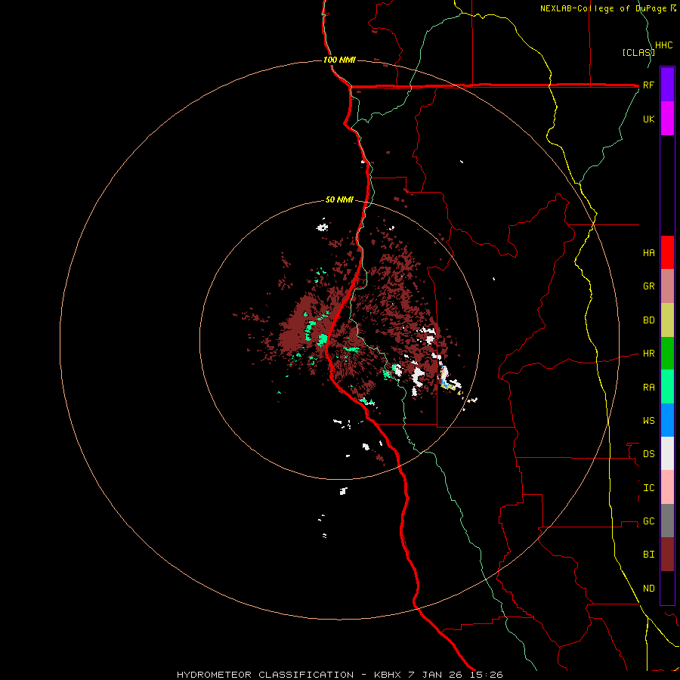The image size is (680, 680).
Task: Click the 100 NMI range ring label
Action: click(x=339, y=60)
